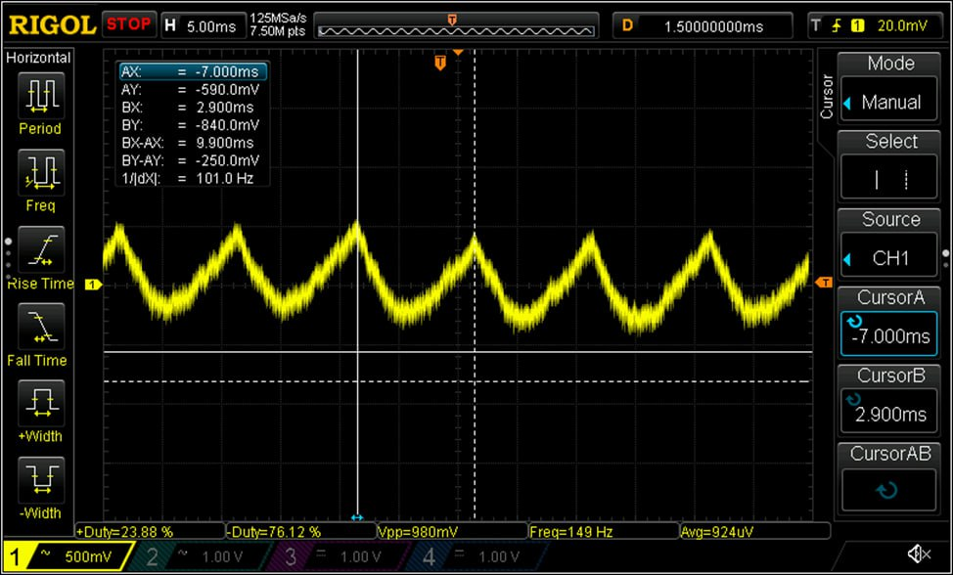Click the +Duty=23.88 % measurement
This screenshot has width=953, height=575.
[x=150, y=532]
